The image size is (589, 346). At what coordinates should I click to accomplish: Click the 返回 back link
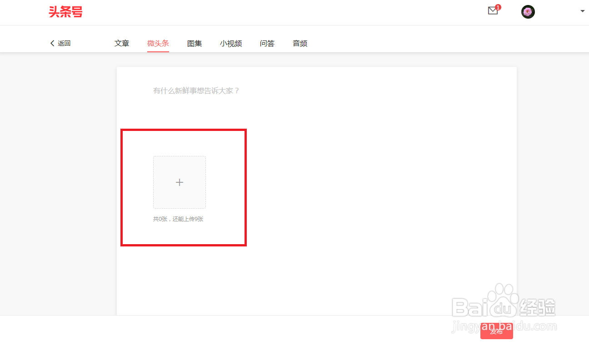pos(64,43)
